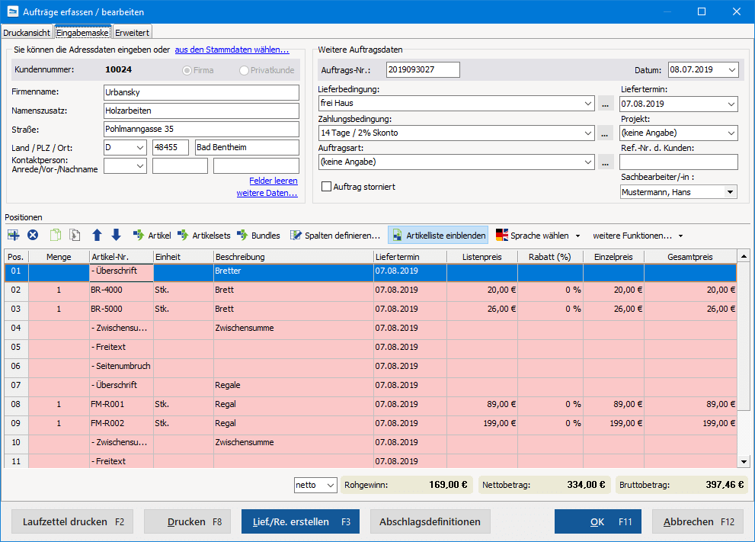Expand the Zahlungsbedingung dropdown
Viewport: 755px width, 542px height.
pyautogui.click(x=587, y=133)
